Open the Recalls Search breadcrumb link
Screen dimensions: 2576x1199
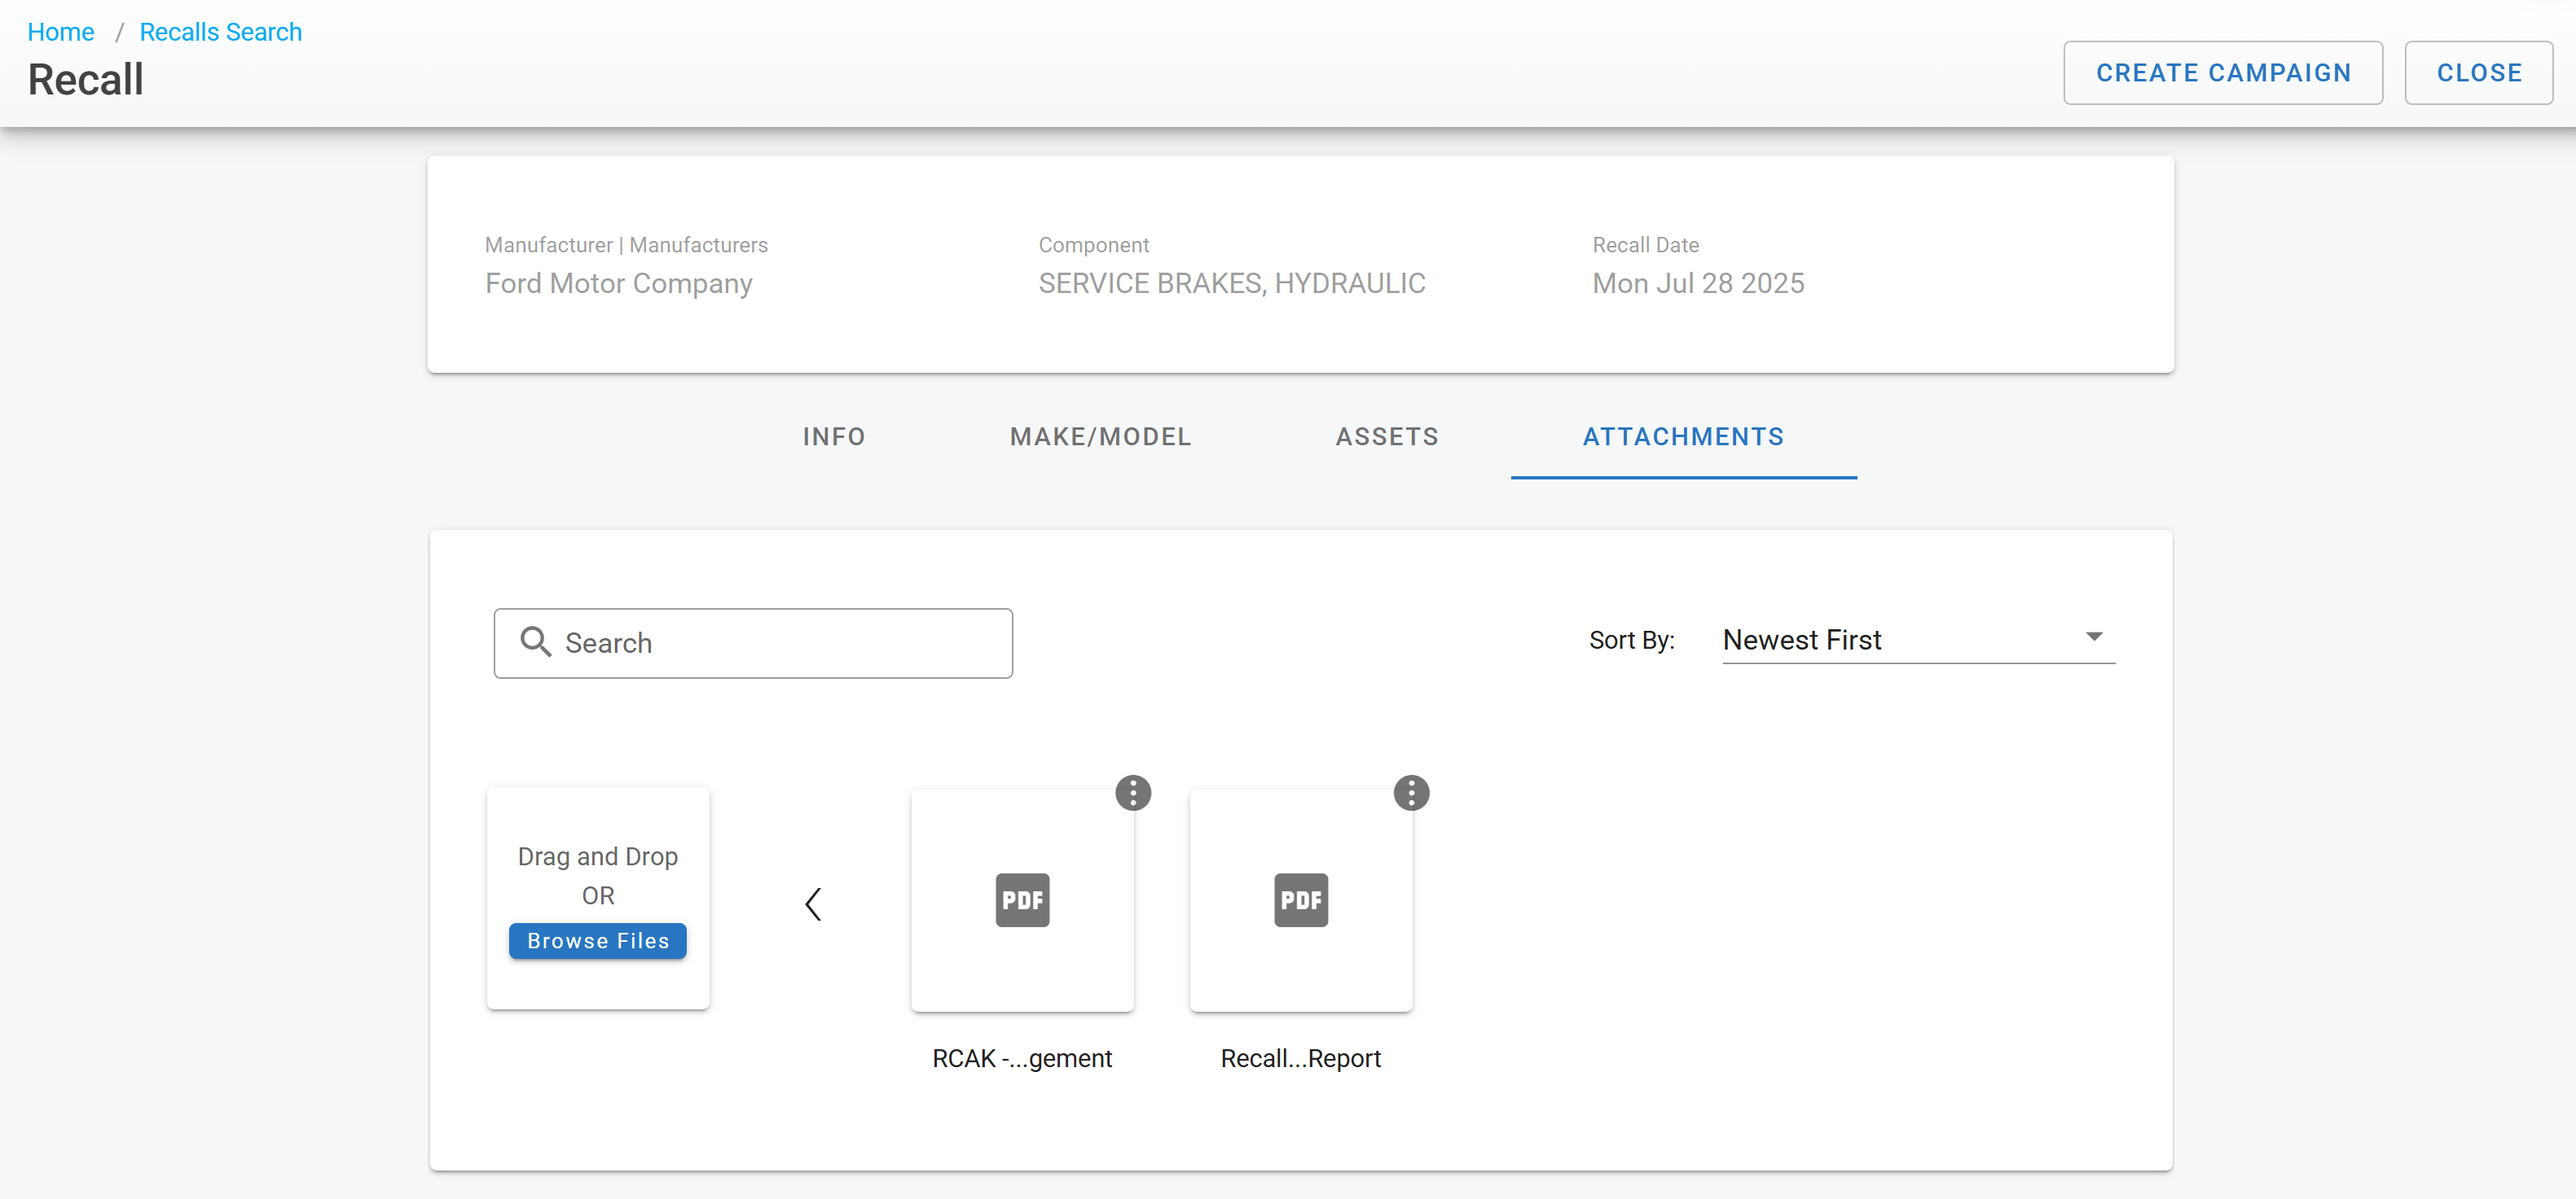pyautogui.click(x=220, y=32)
